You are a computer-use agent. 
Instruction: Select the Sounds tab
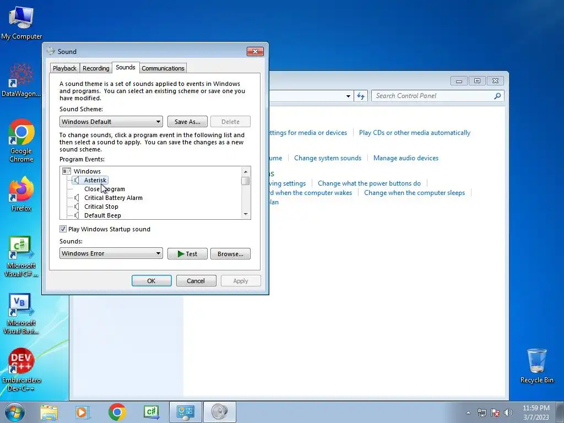(126, 67)
